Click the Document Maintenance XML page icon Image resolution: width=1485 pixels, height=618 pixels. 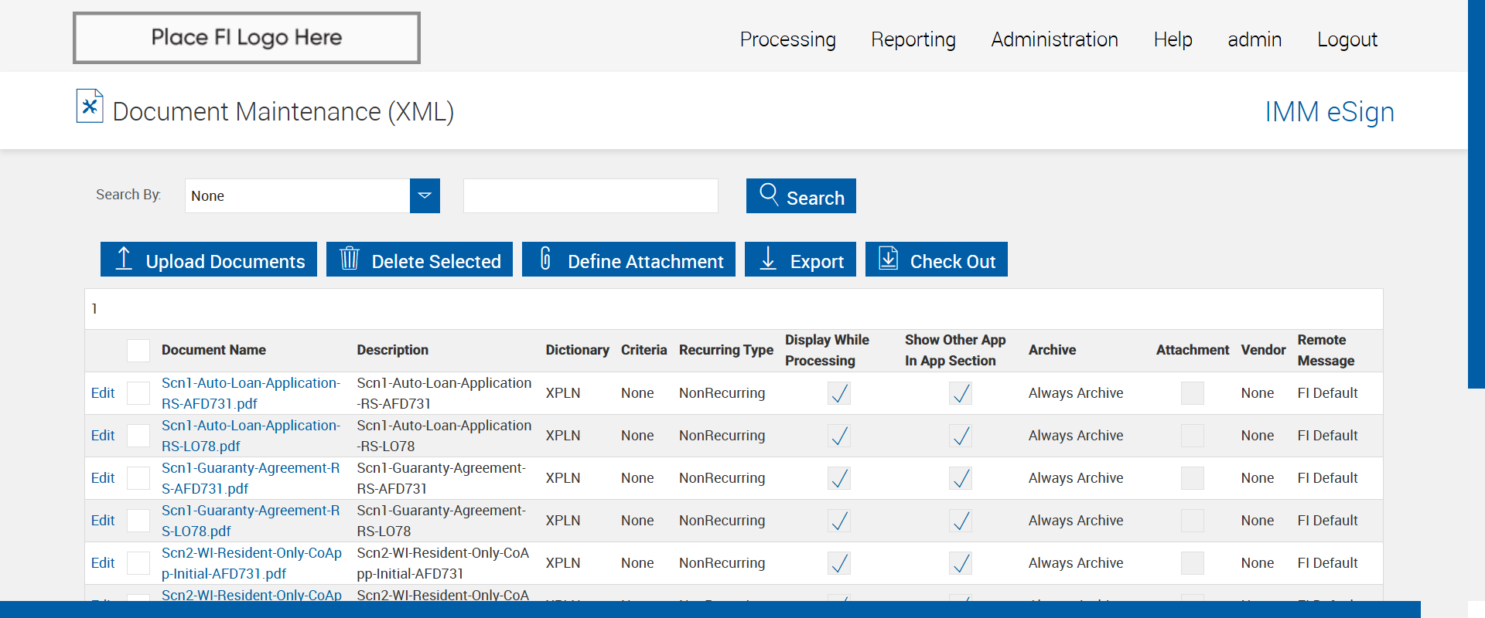[90, 107]
